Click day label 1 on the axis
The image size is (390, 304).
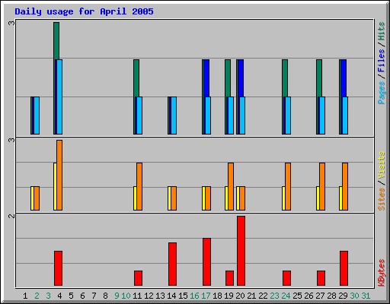[25, 296]
